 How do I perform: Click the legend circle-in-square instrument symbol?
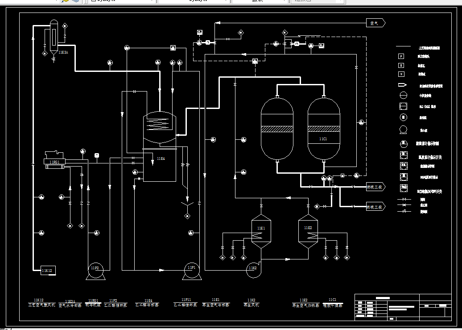tap(404, 106)
